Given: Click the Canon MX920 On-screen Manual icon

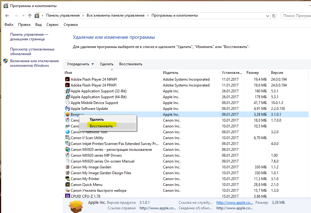Looking at the screenshot, I should (x=67, y=161).
